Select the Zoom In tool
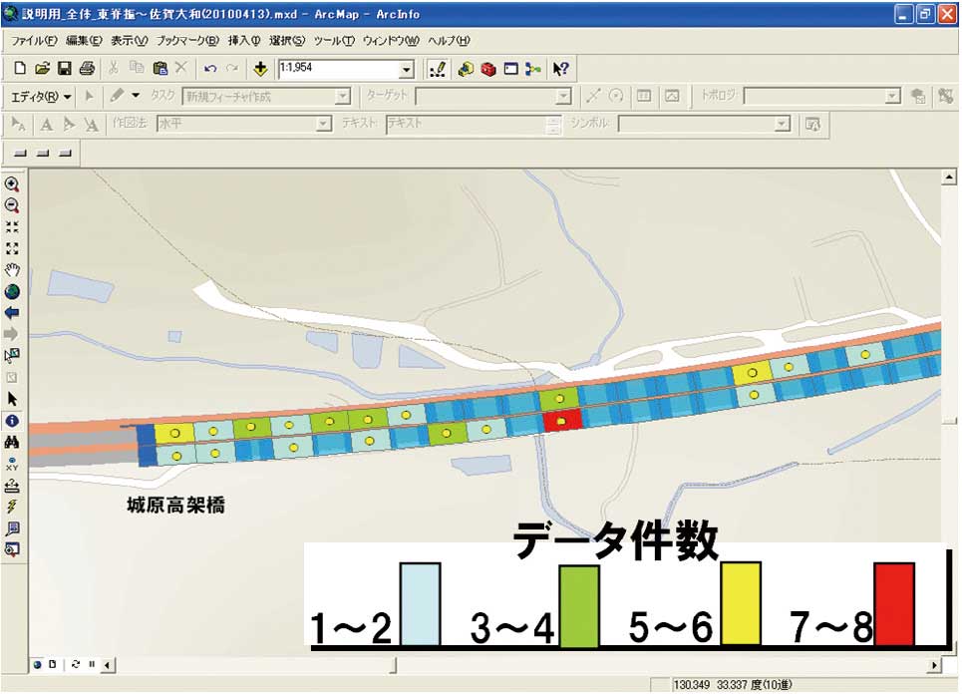 [12, 184]
